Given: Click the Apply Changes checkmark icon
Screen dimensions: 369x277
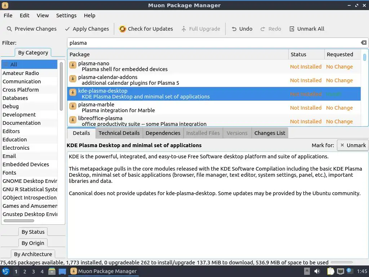Looking at the screenshot, I should 67,29.
